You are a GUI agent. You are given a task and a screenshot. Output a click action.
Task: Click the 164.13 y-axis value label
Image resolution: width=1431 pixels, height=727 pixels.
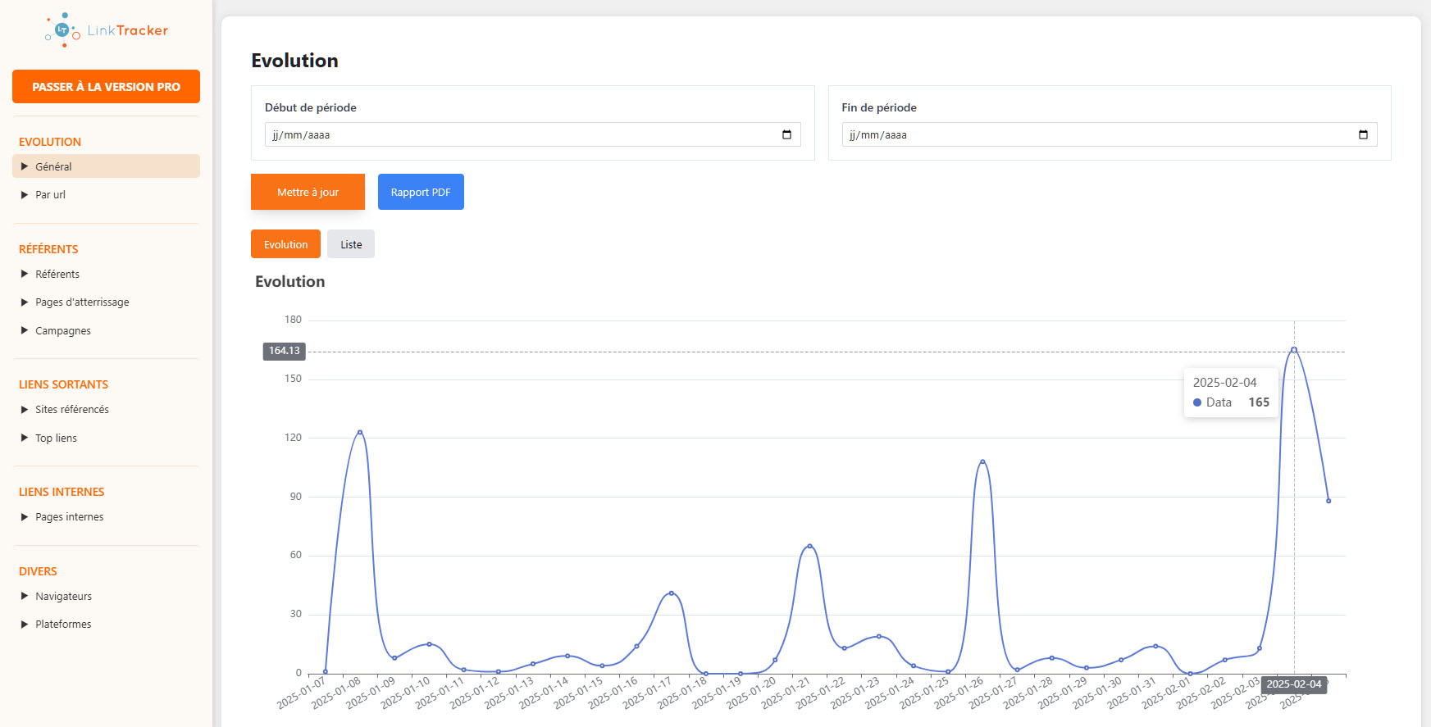[285, 351]
